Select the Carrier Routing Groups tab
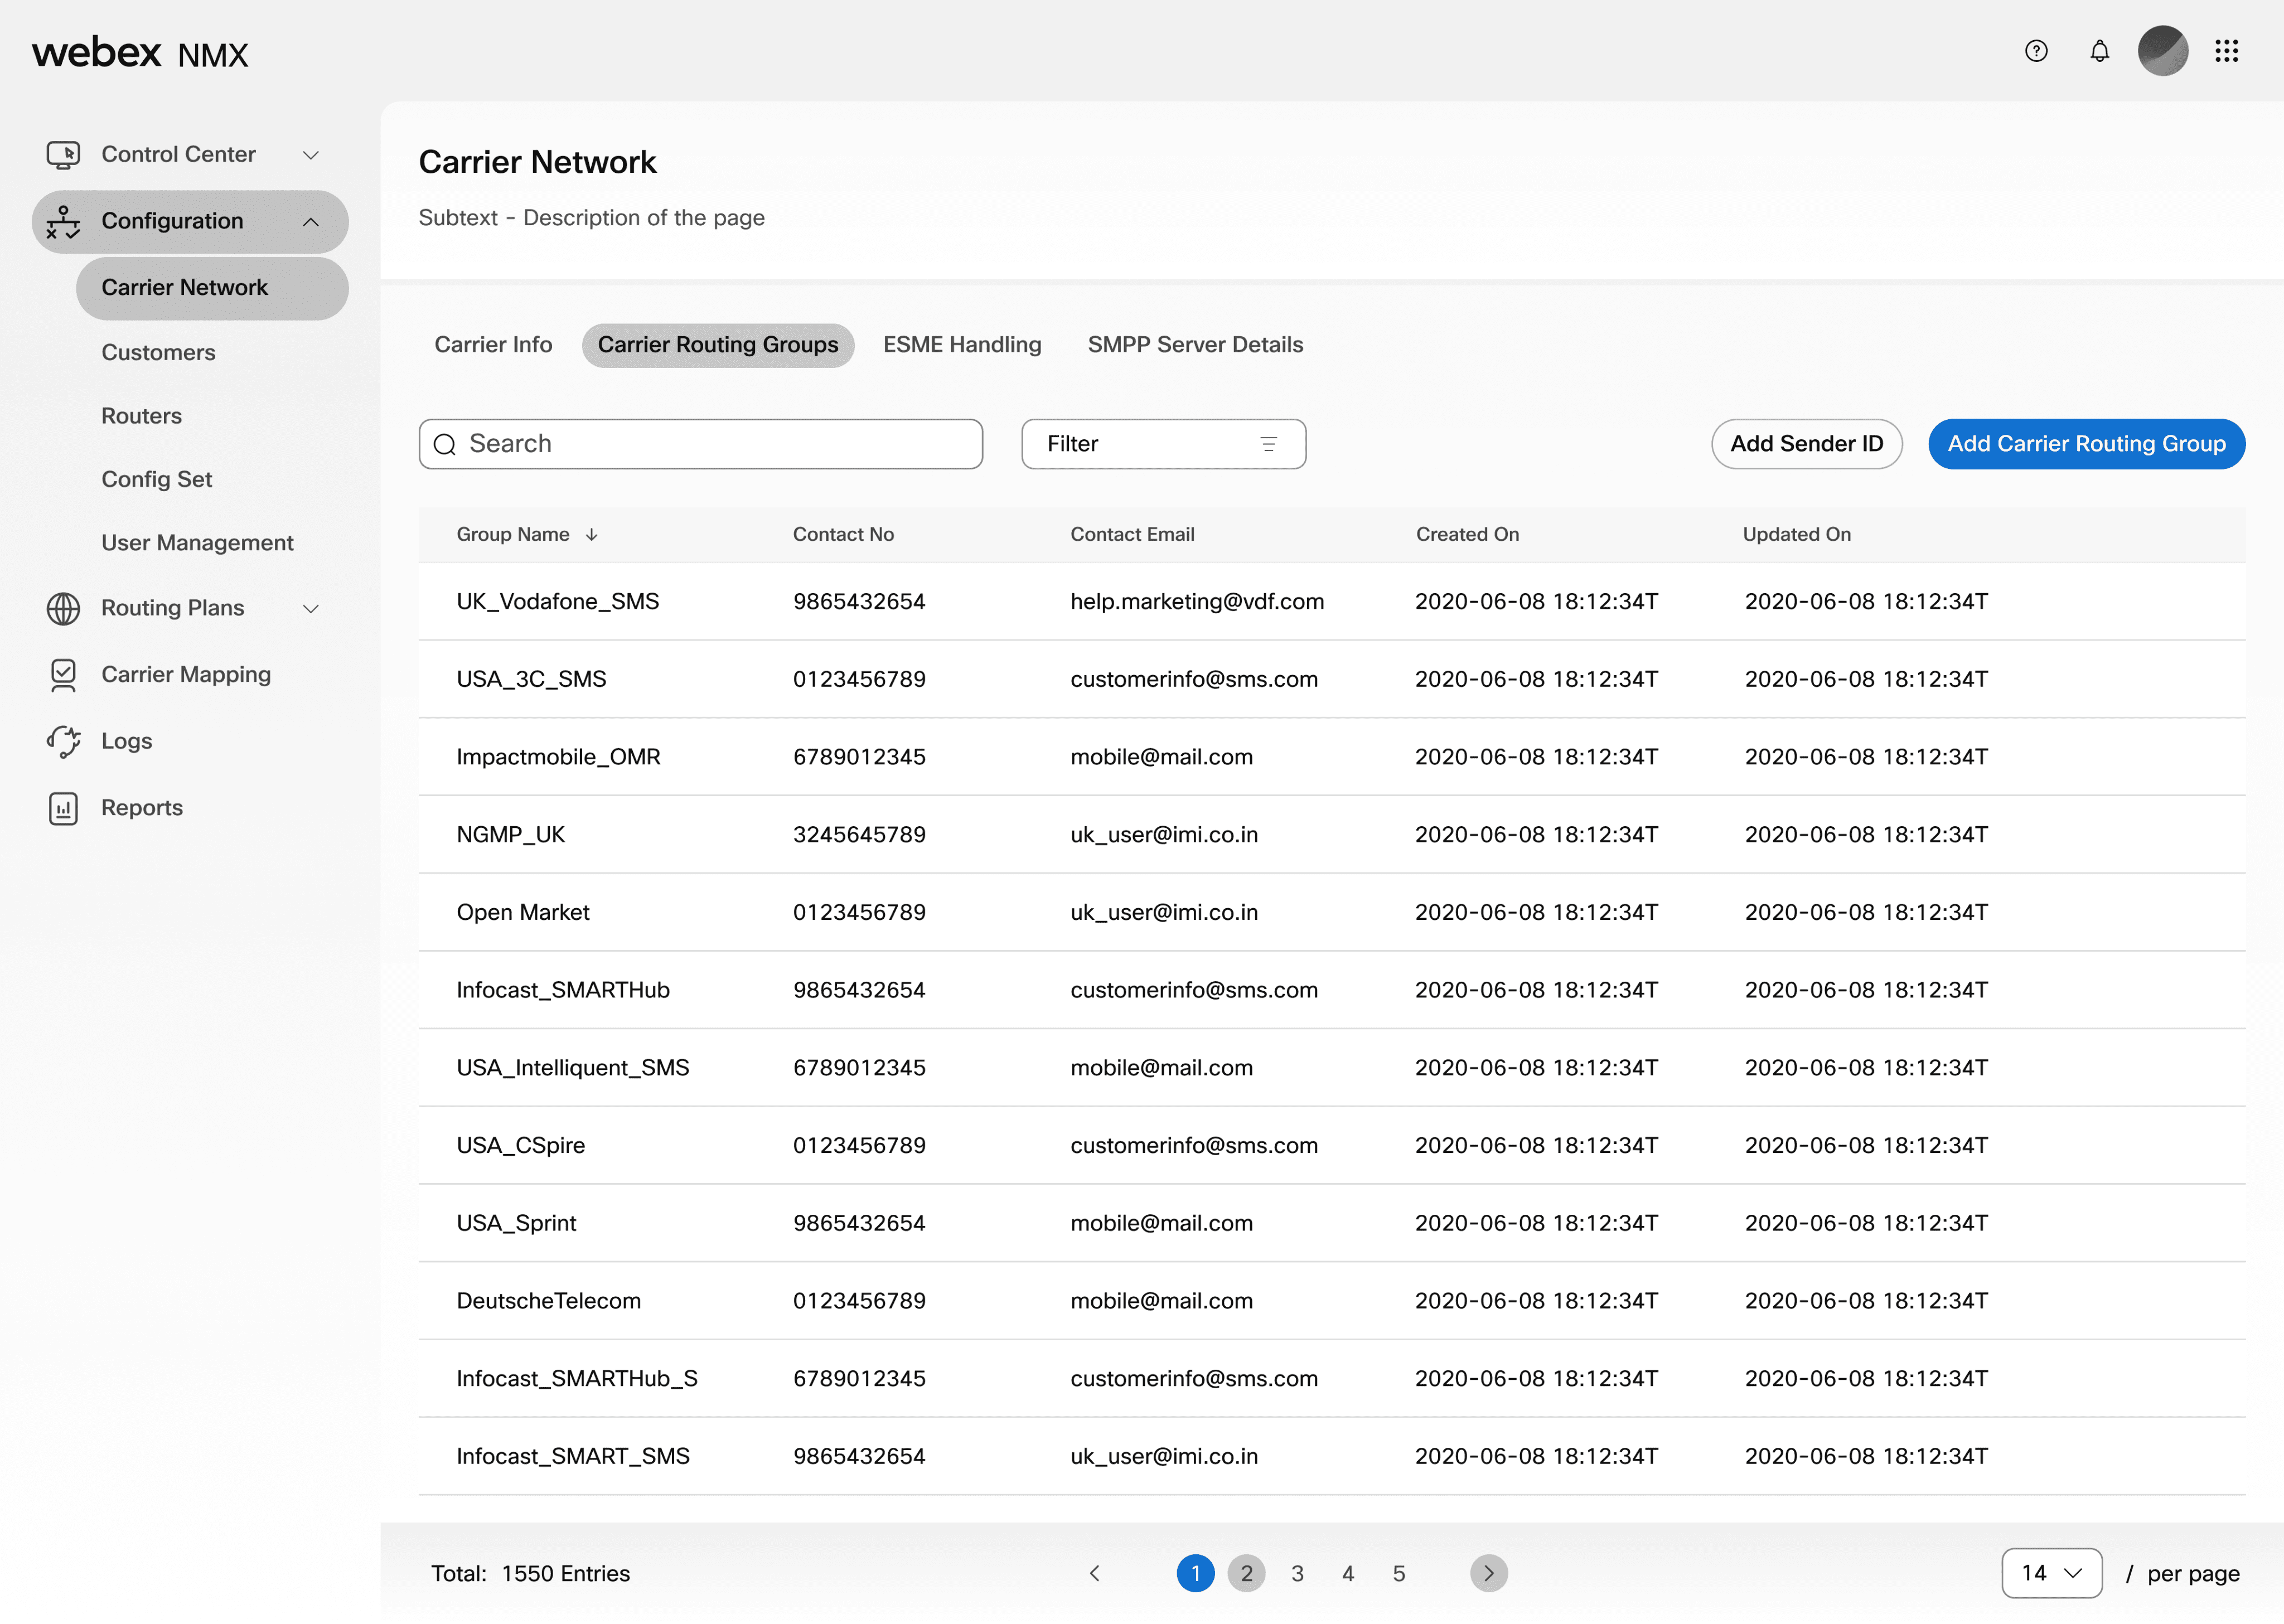Viewport: 2284px width, 1624px height. (x=718, y=345)
